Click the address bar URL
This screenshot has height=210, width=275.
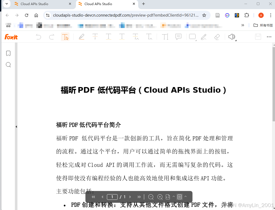point(126,15)
